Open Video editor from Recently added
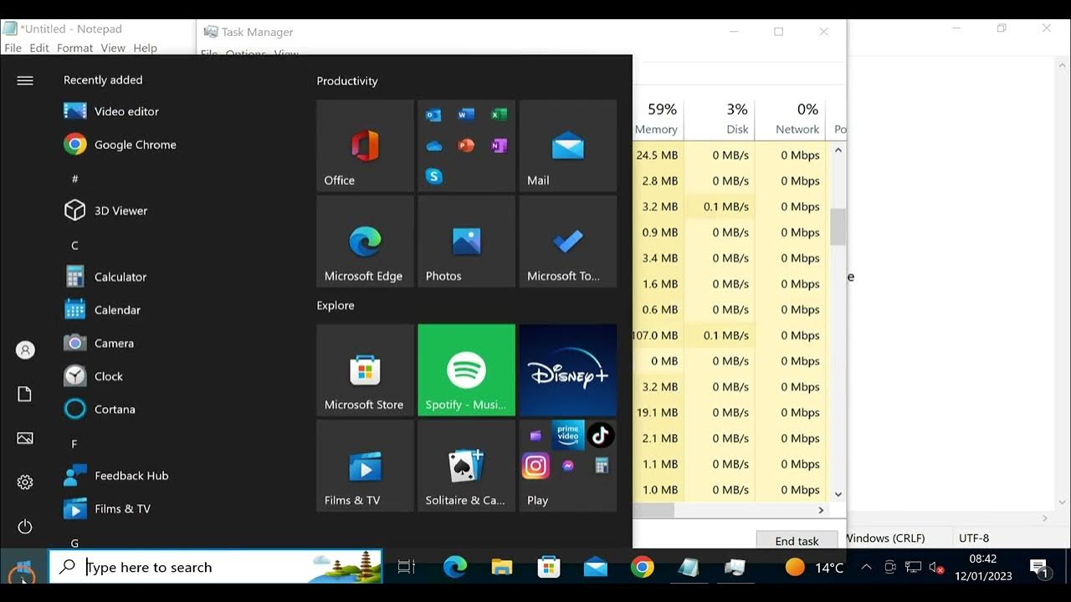This screenshot has width=1071, height=602. [111, 111]
